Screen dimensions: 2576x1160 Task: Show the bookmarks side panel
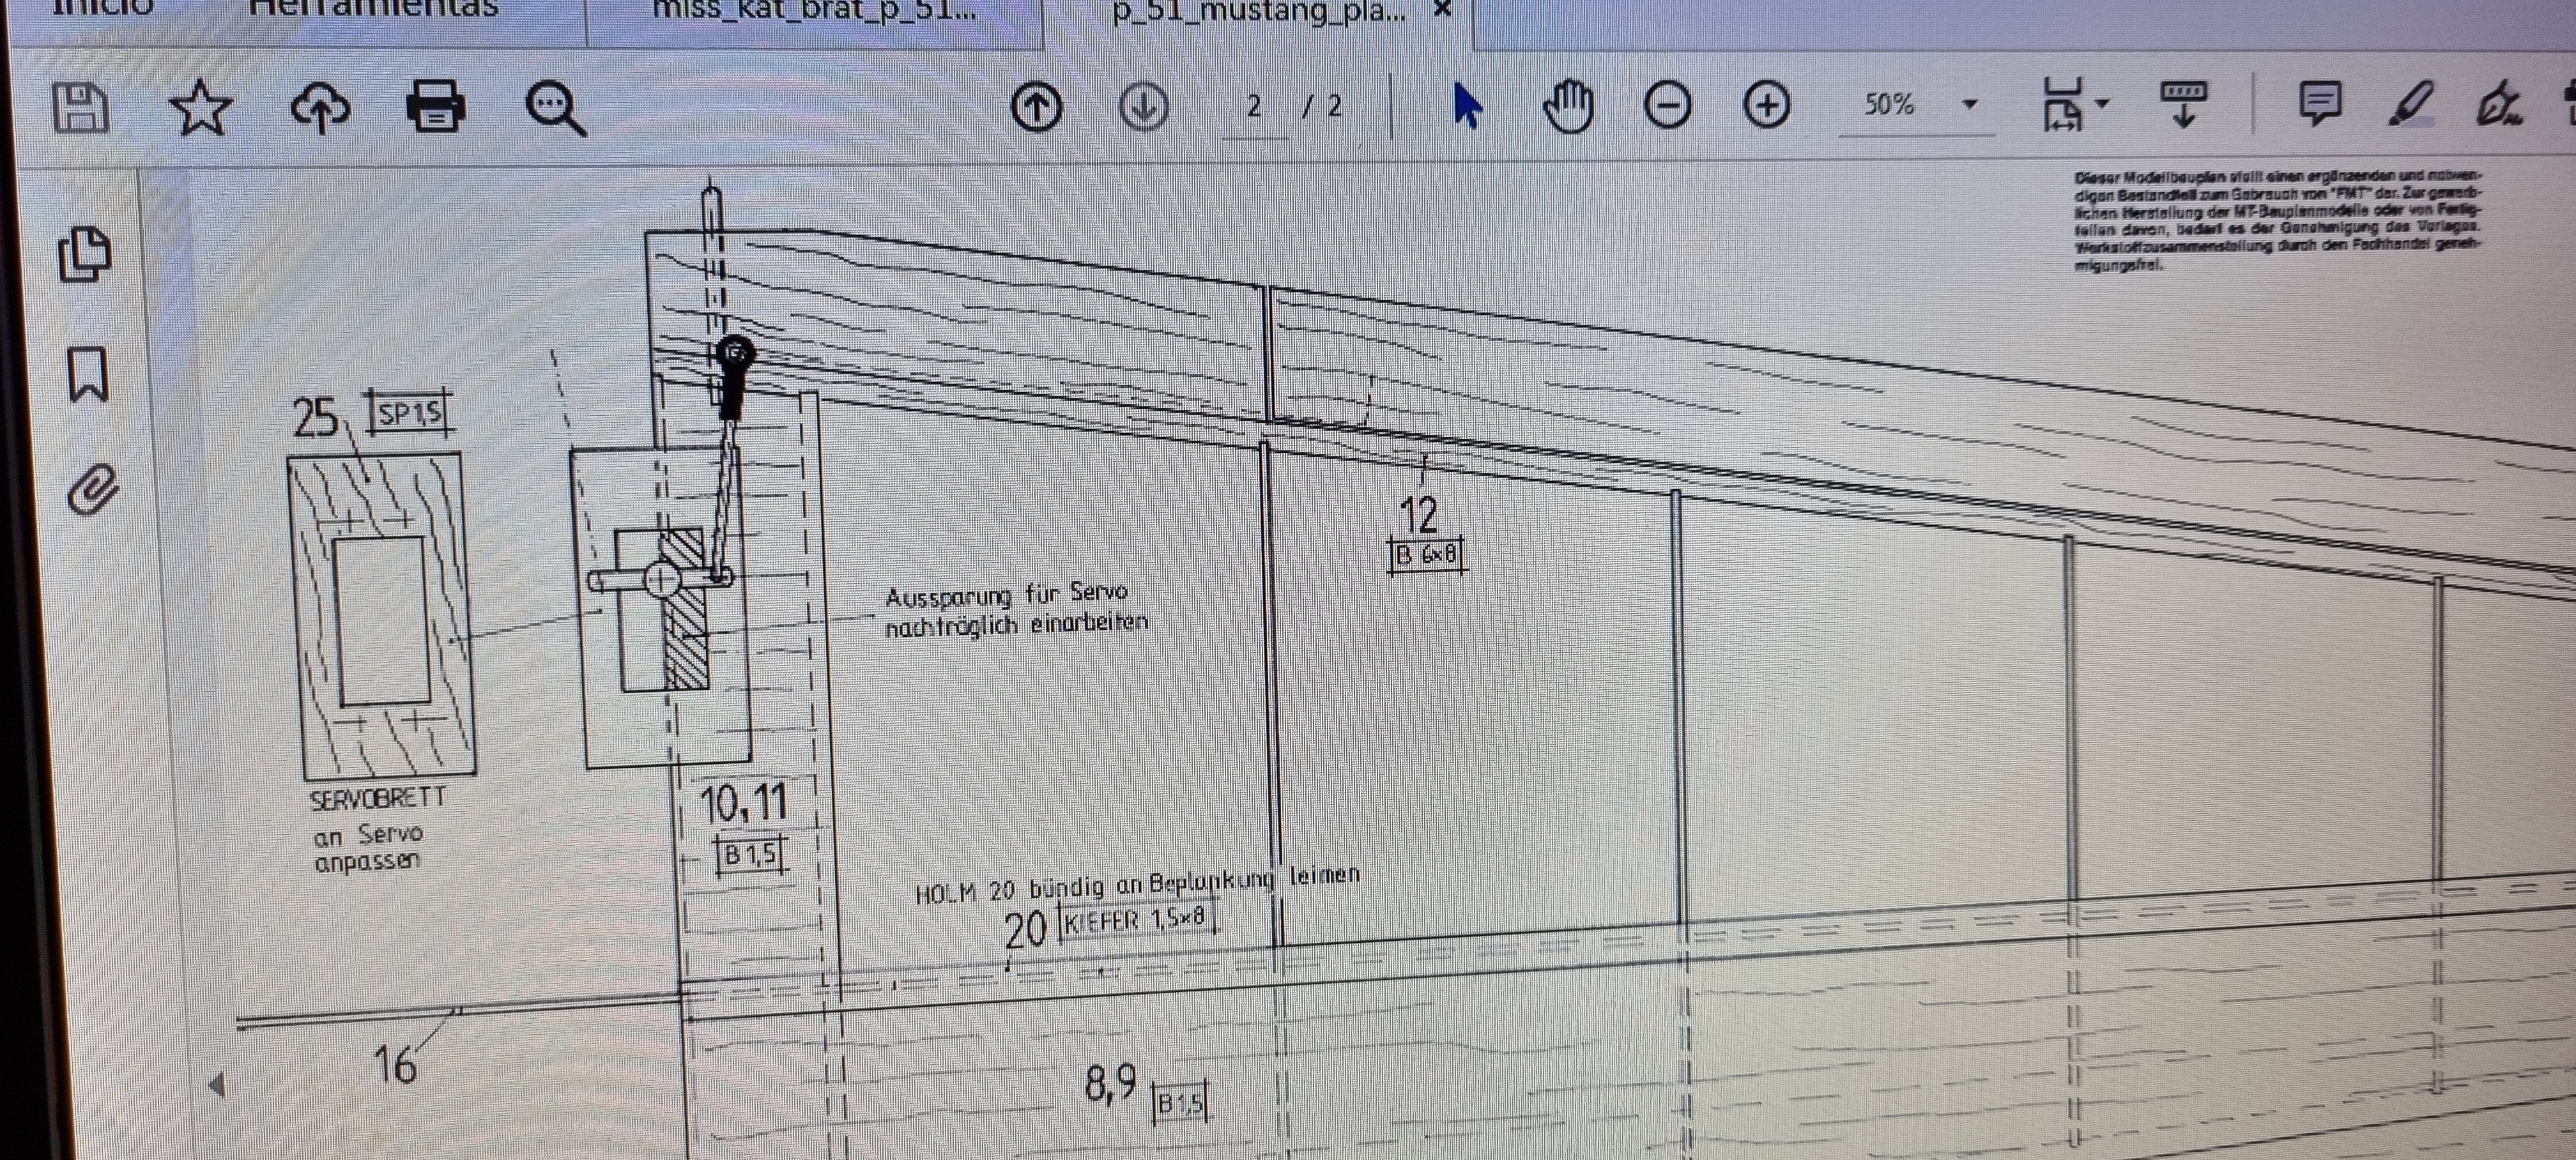[88, 374]
